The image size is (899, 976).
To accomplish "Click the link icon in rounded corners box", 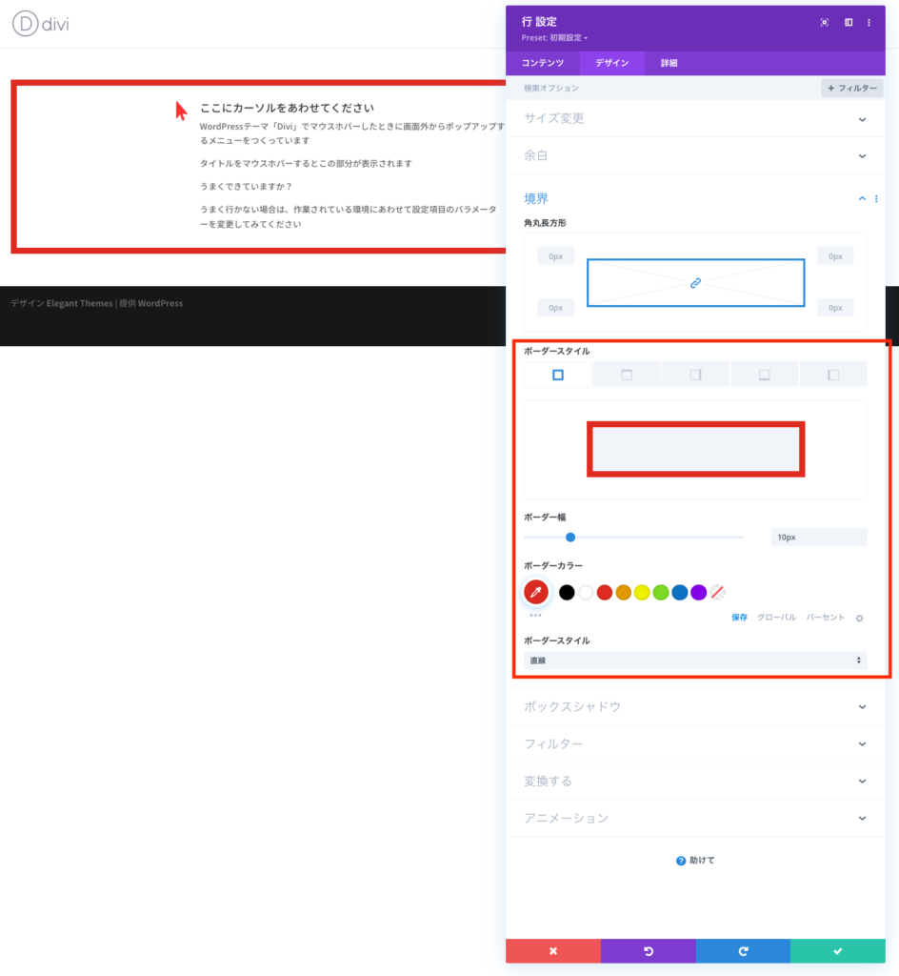I will coord(695,283).
